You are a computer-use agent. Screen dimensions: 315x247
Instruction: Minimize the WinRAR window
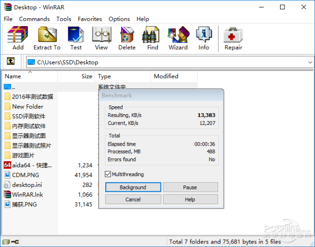pos(261,7)
